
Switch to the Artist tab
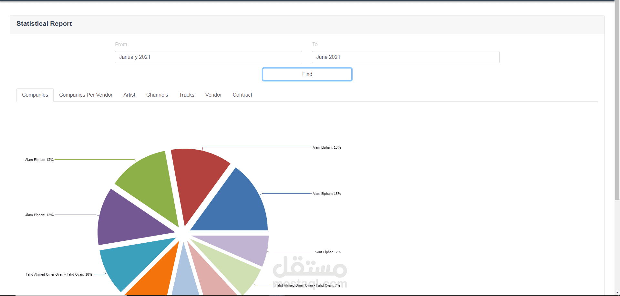[129, 95]
